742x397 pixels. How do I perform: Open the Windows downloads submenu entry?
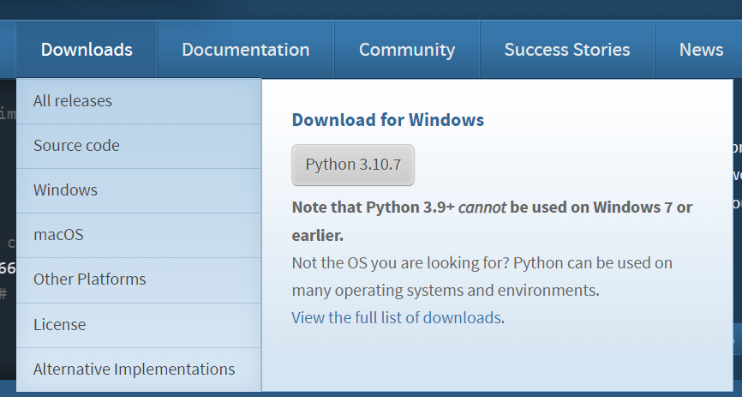(x=65, y=190)
